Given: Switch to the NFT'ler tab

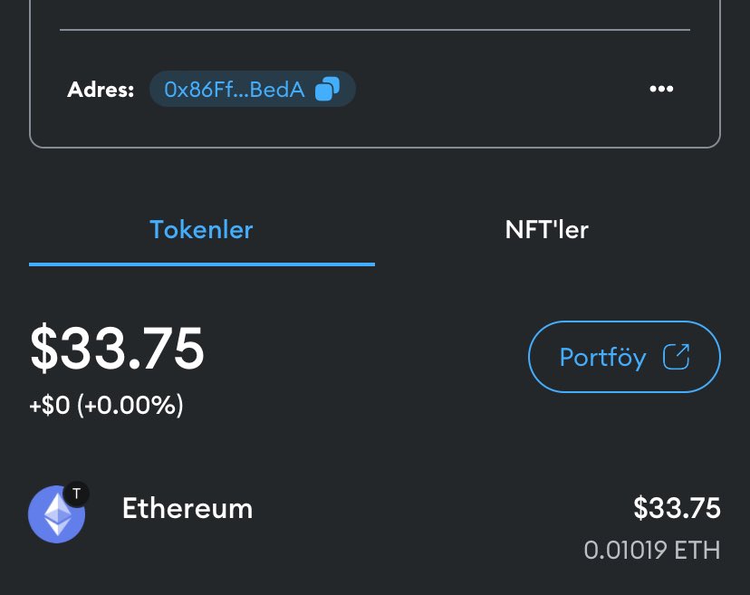Looking at the screenshot, I should point(547,230).
